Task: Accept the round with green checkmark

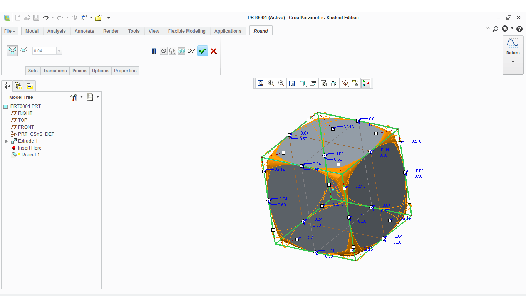Action: 203,51
